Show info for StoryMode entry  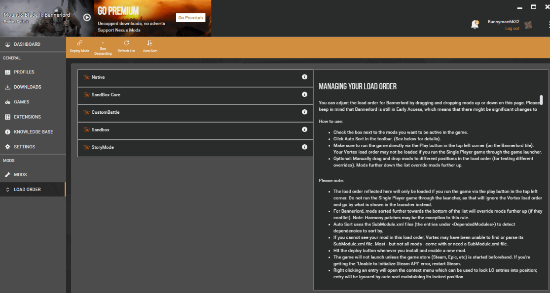coord(304,147)
